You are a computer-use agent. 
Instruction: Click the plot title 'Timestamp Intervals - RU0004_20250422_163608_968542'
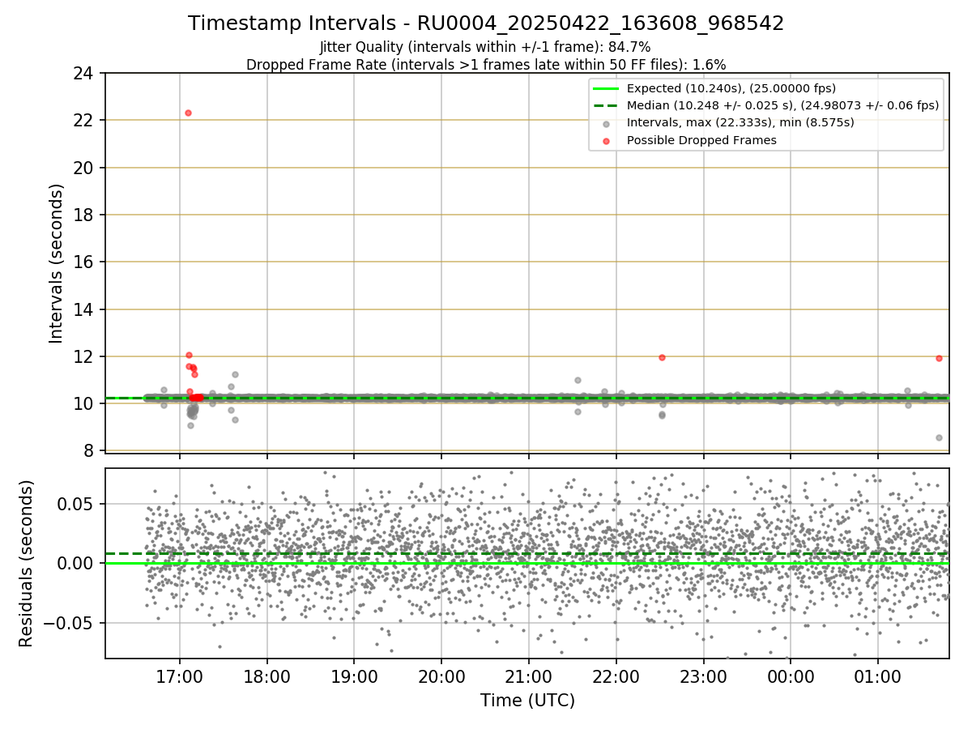click(486, 23)
